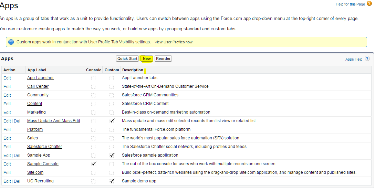Click 'Salesforce CRM Communities' description
Image resolution: width=375 pixels, height=191 pixels.
coord(150,95)
